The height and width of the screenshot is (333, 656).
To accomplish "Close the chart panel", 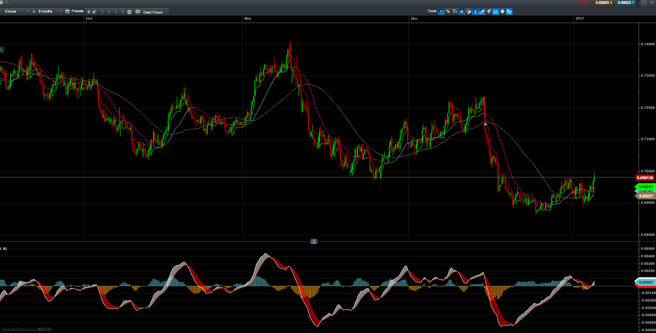I will (x=652, y=2).
